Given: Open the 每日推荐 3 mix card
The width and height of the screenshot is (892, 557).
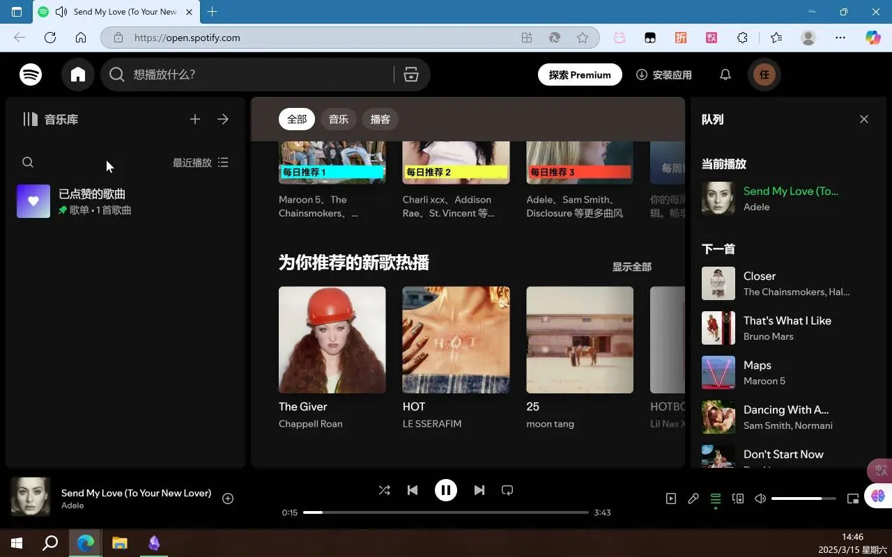Looking at the screenshot, I should tap(580, 163).
